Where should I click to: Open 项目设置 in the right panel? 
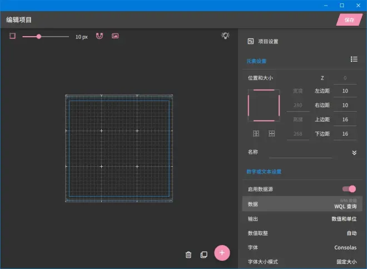point(263,41)
